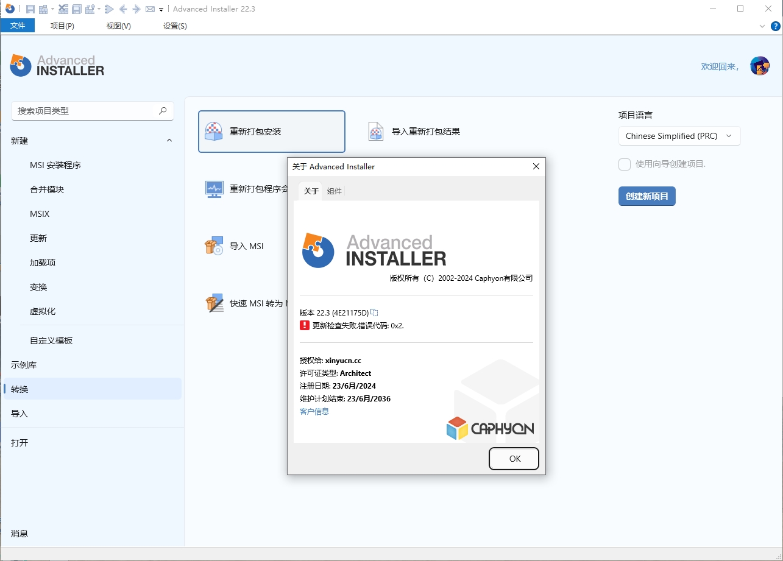This screenshot has width=783, height=561.
Task: Click the floppy disk icon before the bricks-with-person icon
Action: pos(77,9)
